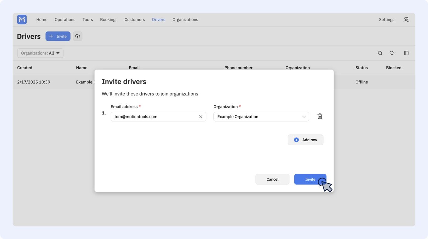The image size is (428, 239).
Task: Click the blue Invite button next to Drivers heading
Action: 58,36
